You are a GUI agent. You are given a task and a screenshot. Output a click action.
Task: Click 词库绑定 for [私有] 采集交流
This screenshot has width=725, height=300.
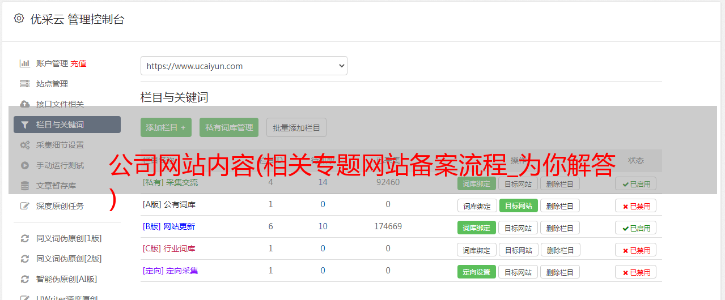pos(477,184)
